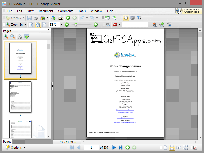Open the File menu
Viewport: 204px width, 153px height.
pos(10,11)
